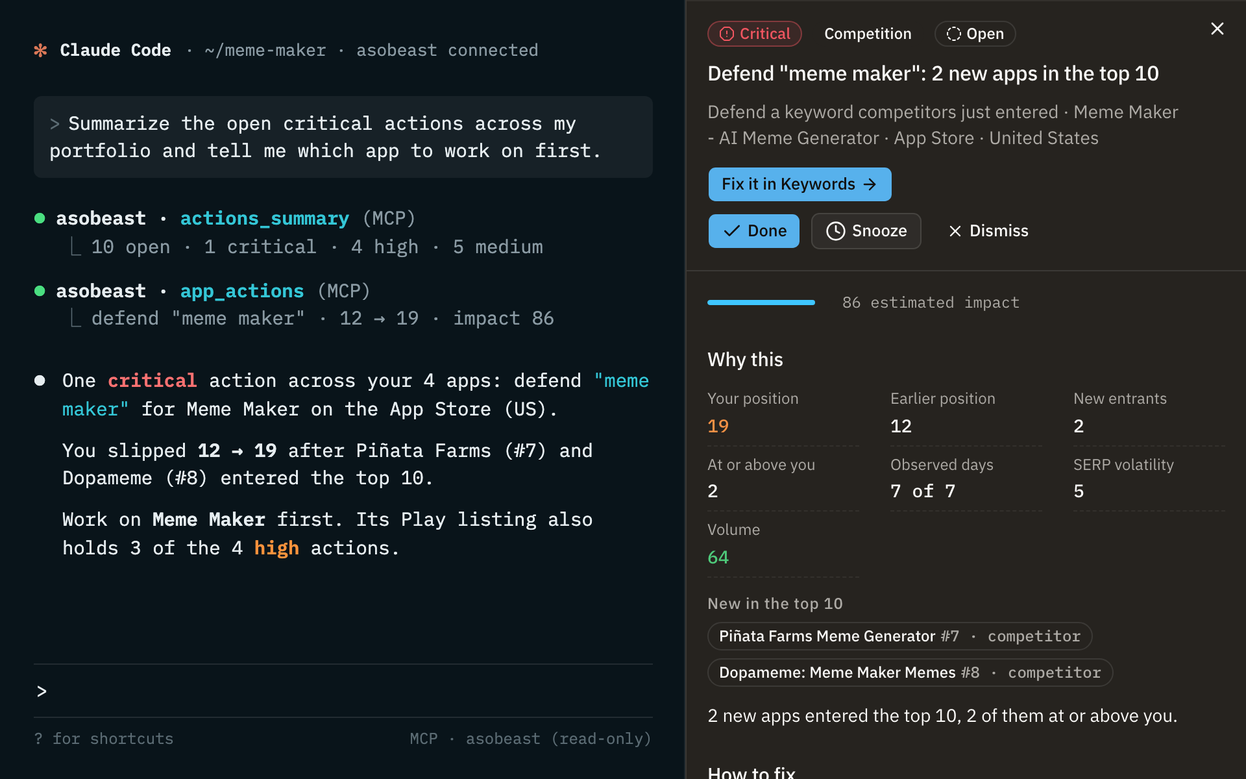Click the Competition category label

[868, 34]
